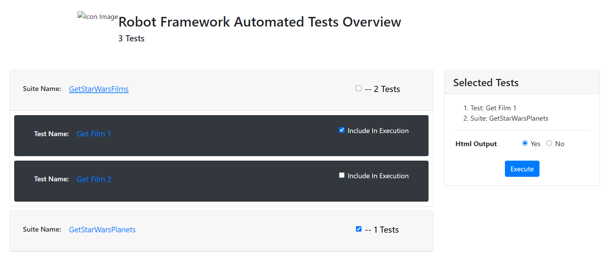Screen dimensions: 611x263
Task: Click the Html Output label
Action: 476,144
